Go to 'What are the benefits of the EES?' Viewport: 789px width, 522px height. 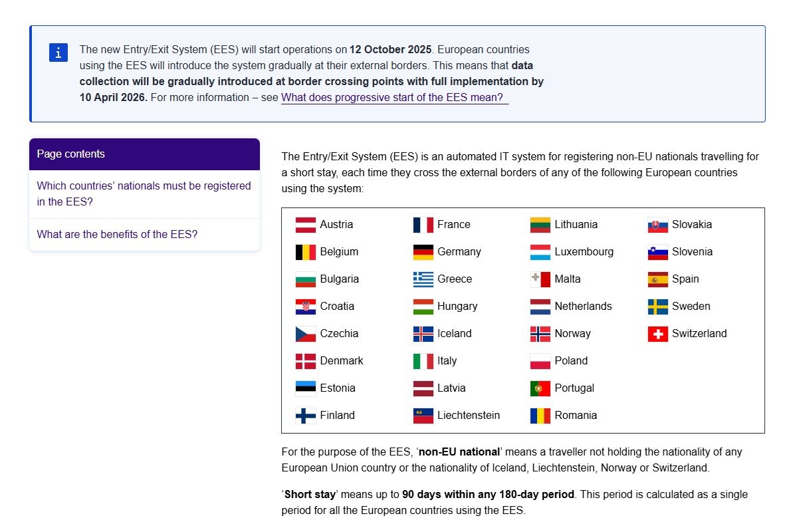117,234
